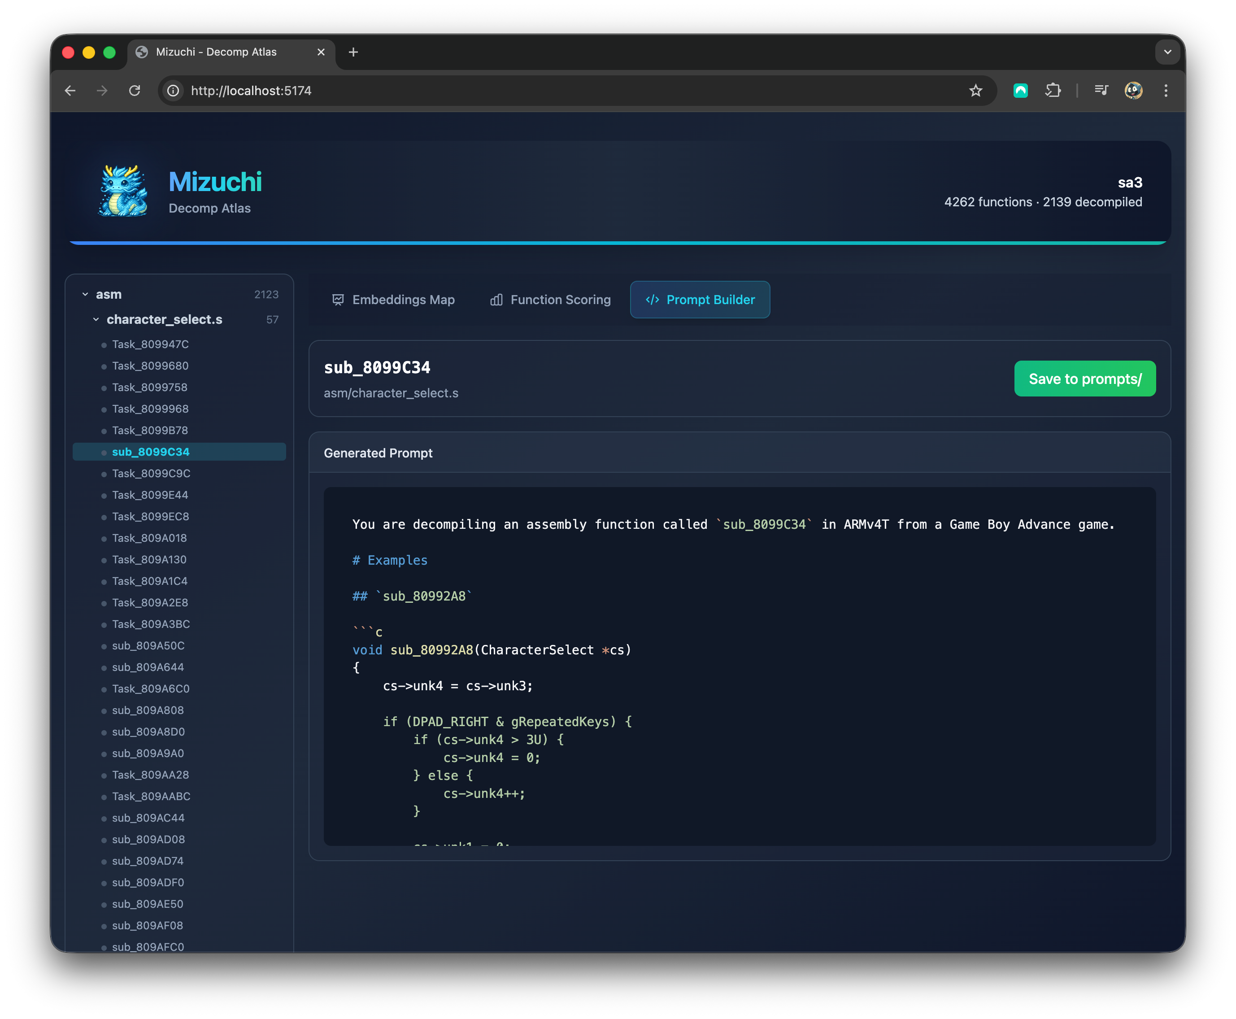This screenshot has width=1236, height=1019.
Task: Open a new browser tab
Action: coord(353,52)
